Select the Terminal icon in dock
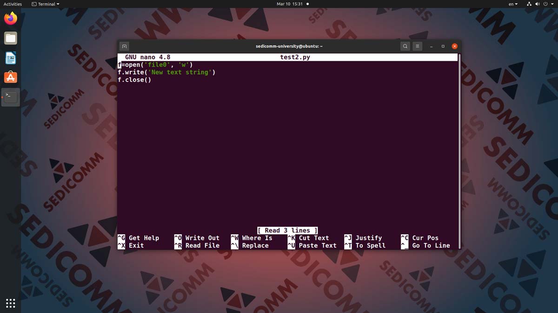The width and height of the screenshot is (558, 313). (10, 97)
